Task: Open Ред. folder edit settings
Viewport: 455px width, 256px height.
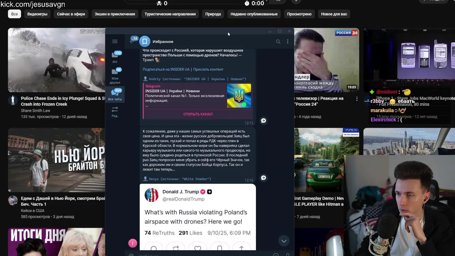Action: click(x=115, y=112)
